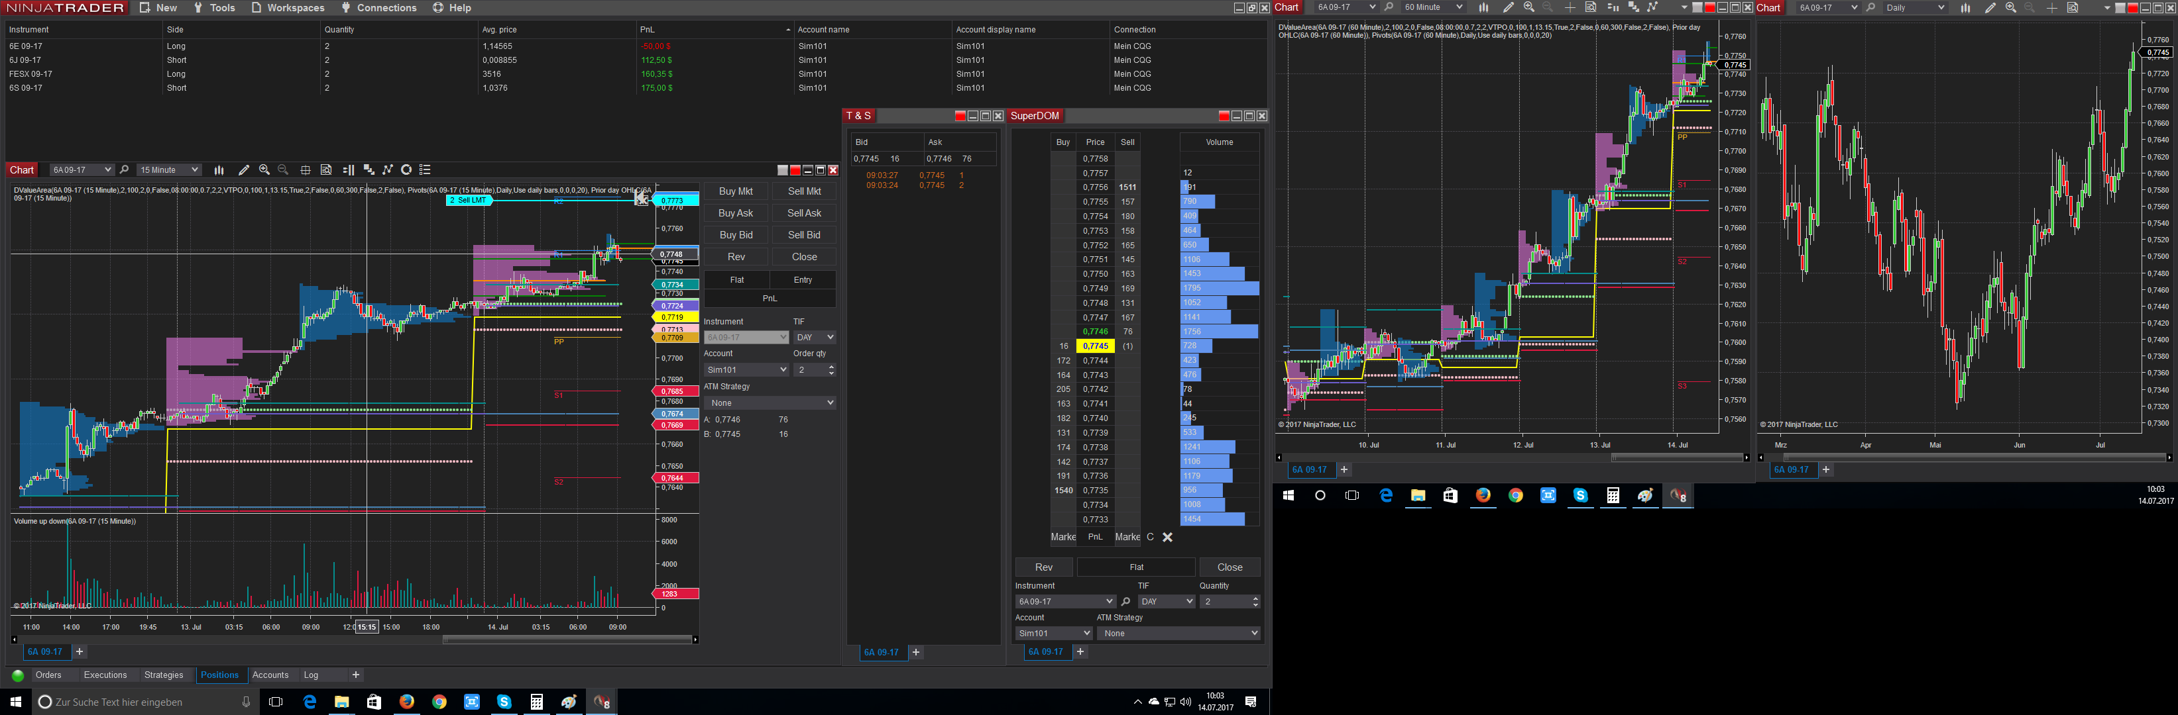Open bar type selector in 60 Minute chart
This screenshot has height=715, width=2178.
[1483, 7]
